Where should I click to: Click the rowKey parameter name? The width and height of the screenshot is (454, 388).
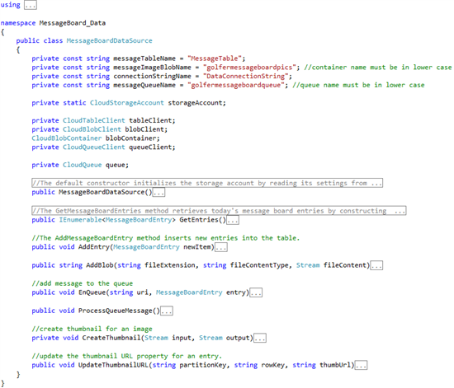(x=272, y=365)
